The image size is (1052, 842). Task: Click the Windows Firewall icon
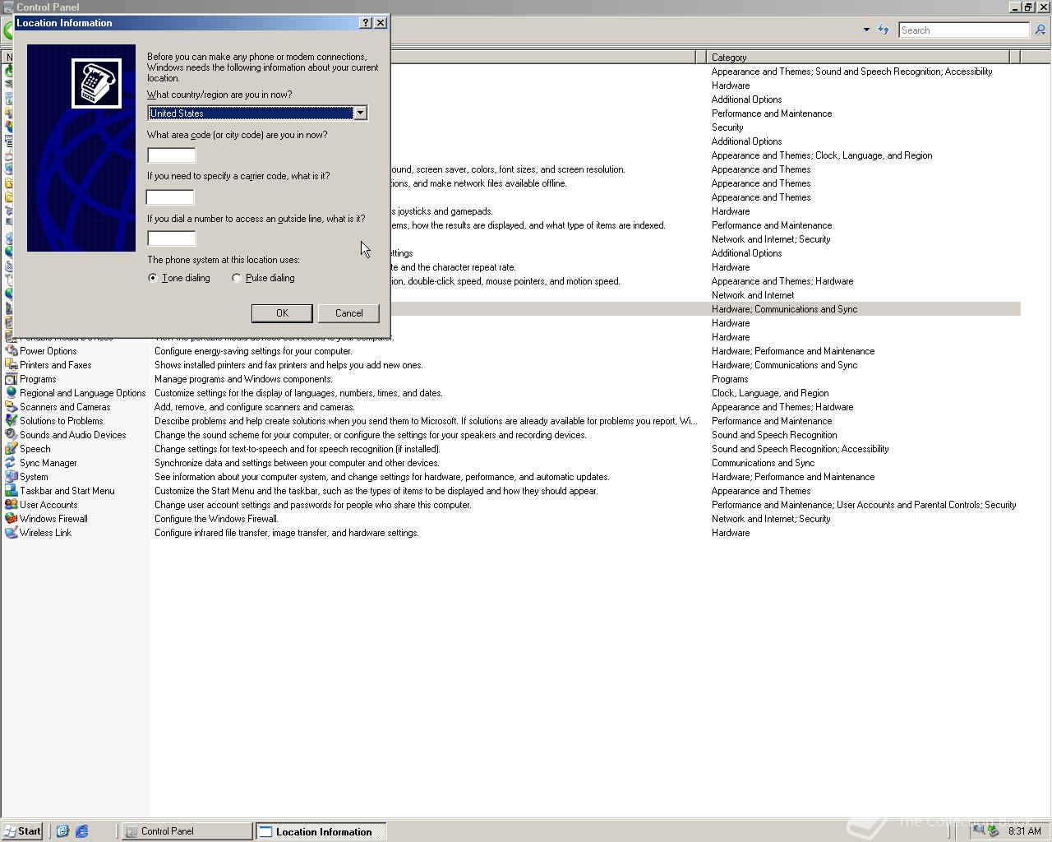click(x=11, y=519)
